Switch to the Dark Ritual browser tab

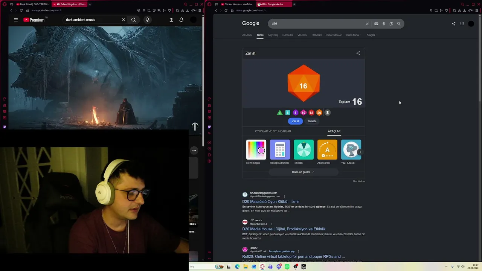pyautogui.click(x=32, y=4)
